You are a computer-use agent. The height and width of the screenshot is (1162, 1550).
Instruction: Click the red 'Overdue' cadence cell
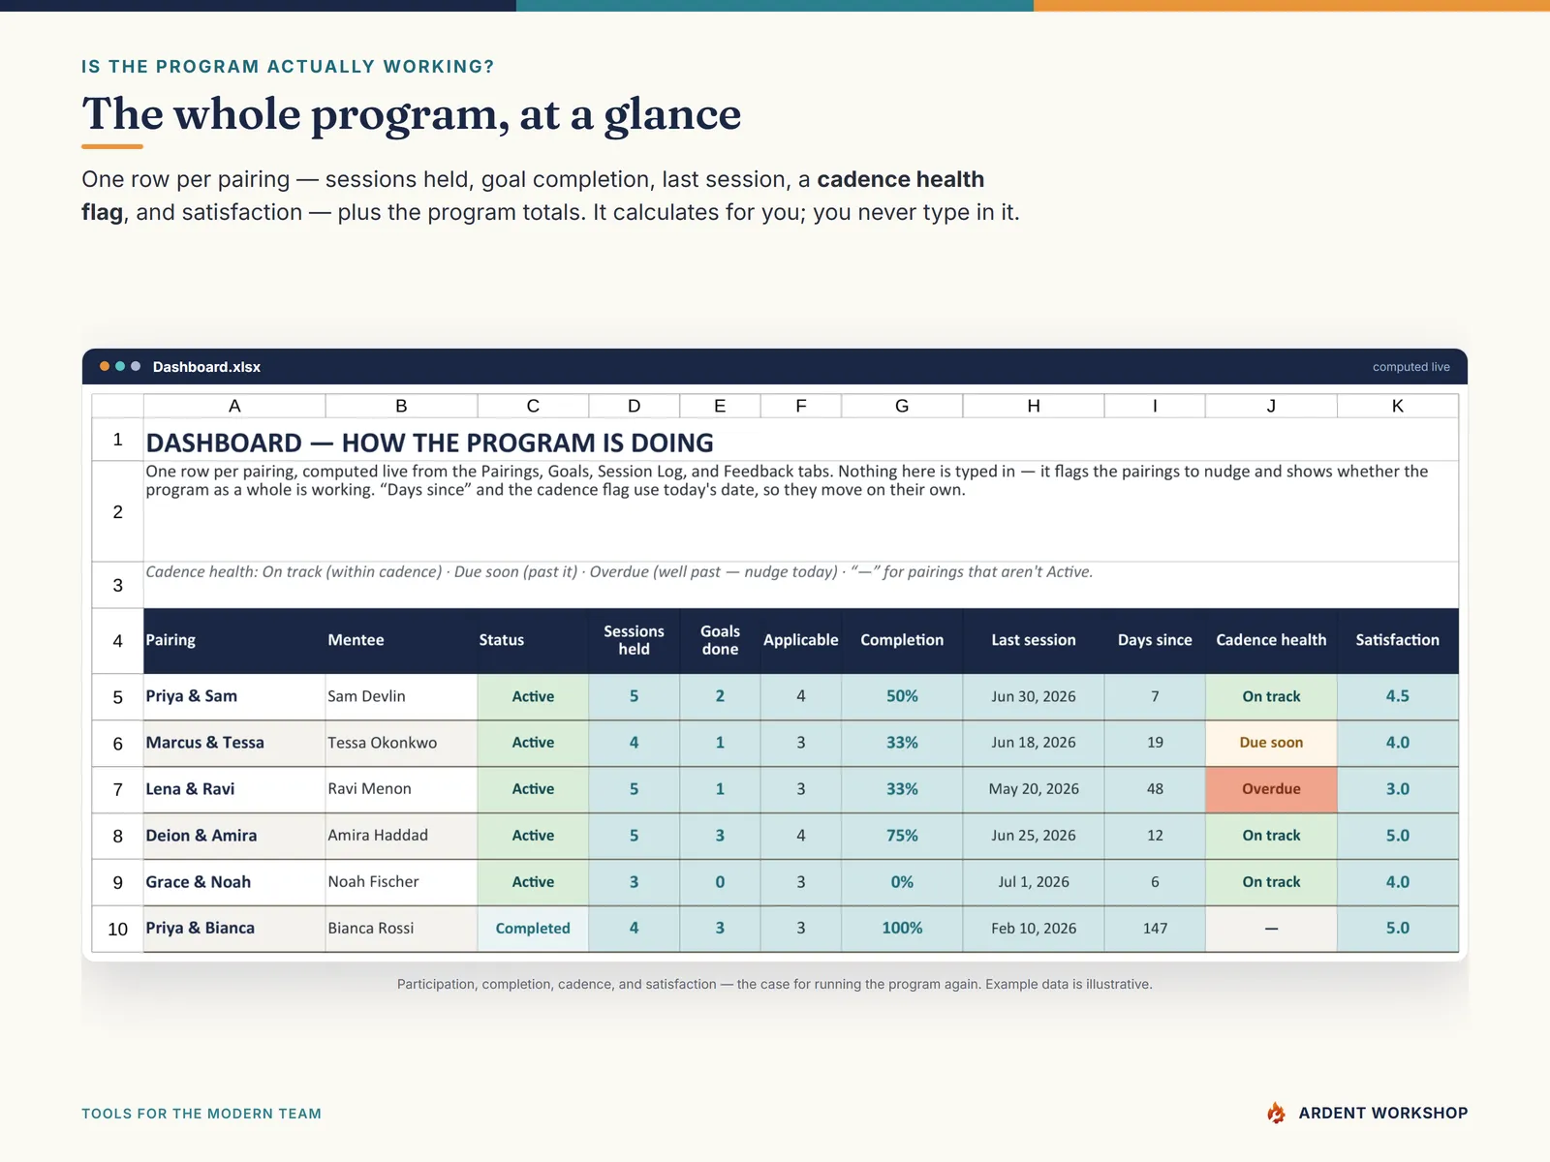tap(1271, 789)
